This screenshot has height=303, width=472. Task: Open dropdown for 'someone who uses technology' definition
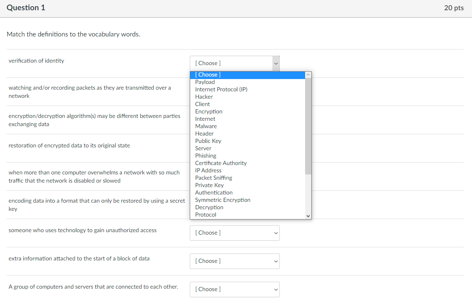234,233
